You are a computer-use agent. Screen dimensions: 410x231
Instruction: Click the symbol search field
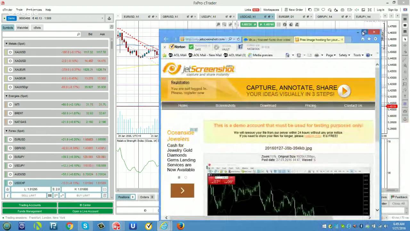point(42,34)
